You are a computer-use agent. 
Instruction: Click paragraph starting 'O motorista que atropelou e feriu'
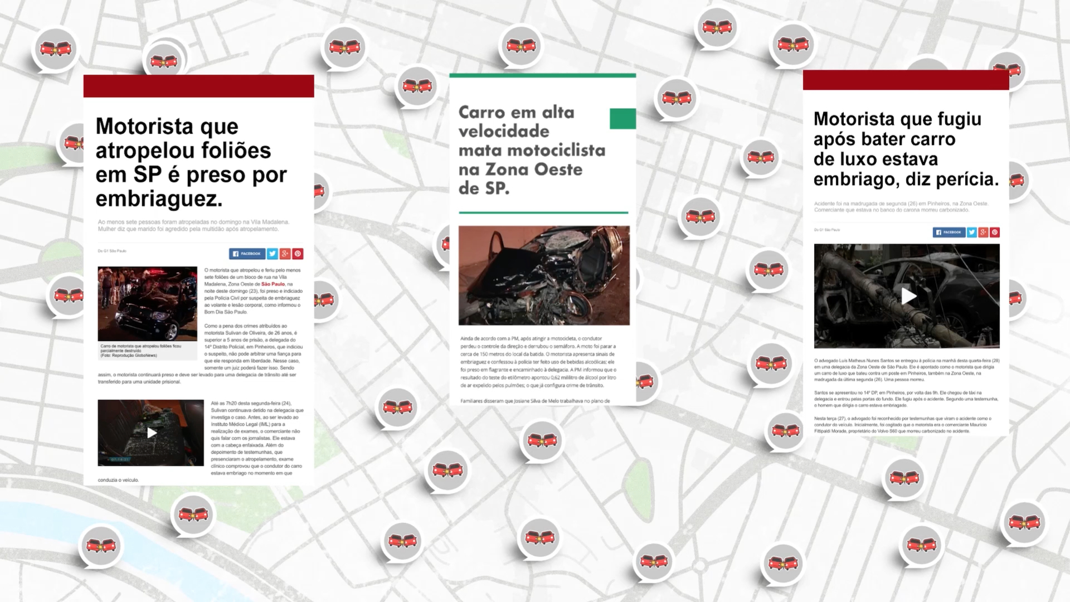[254, 291]
